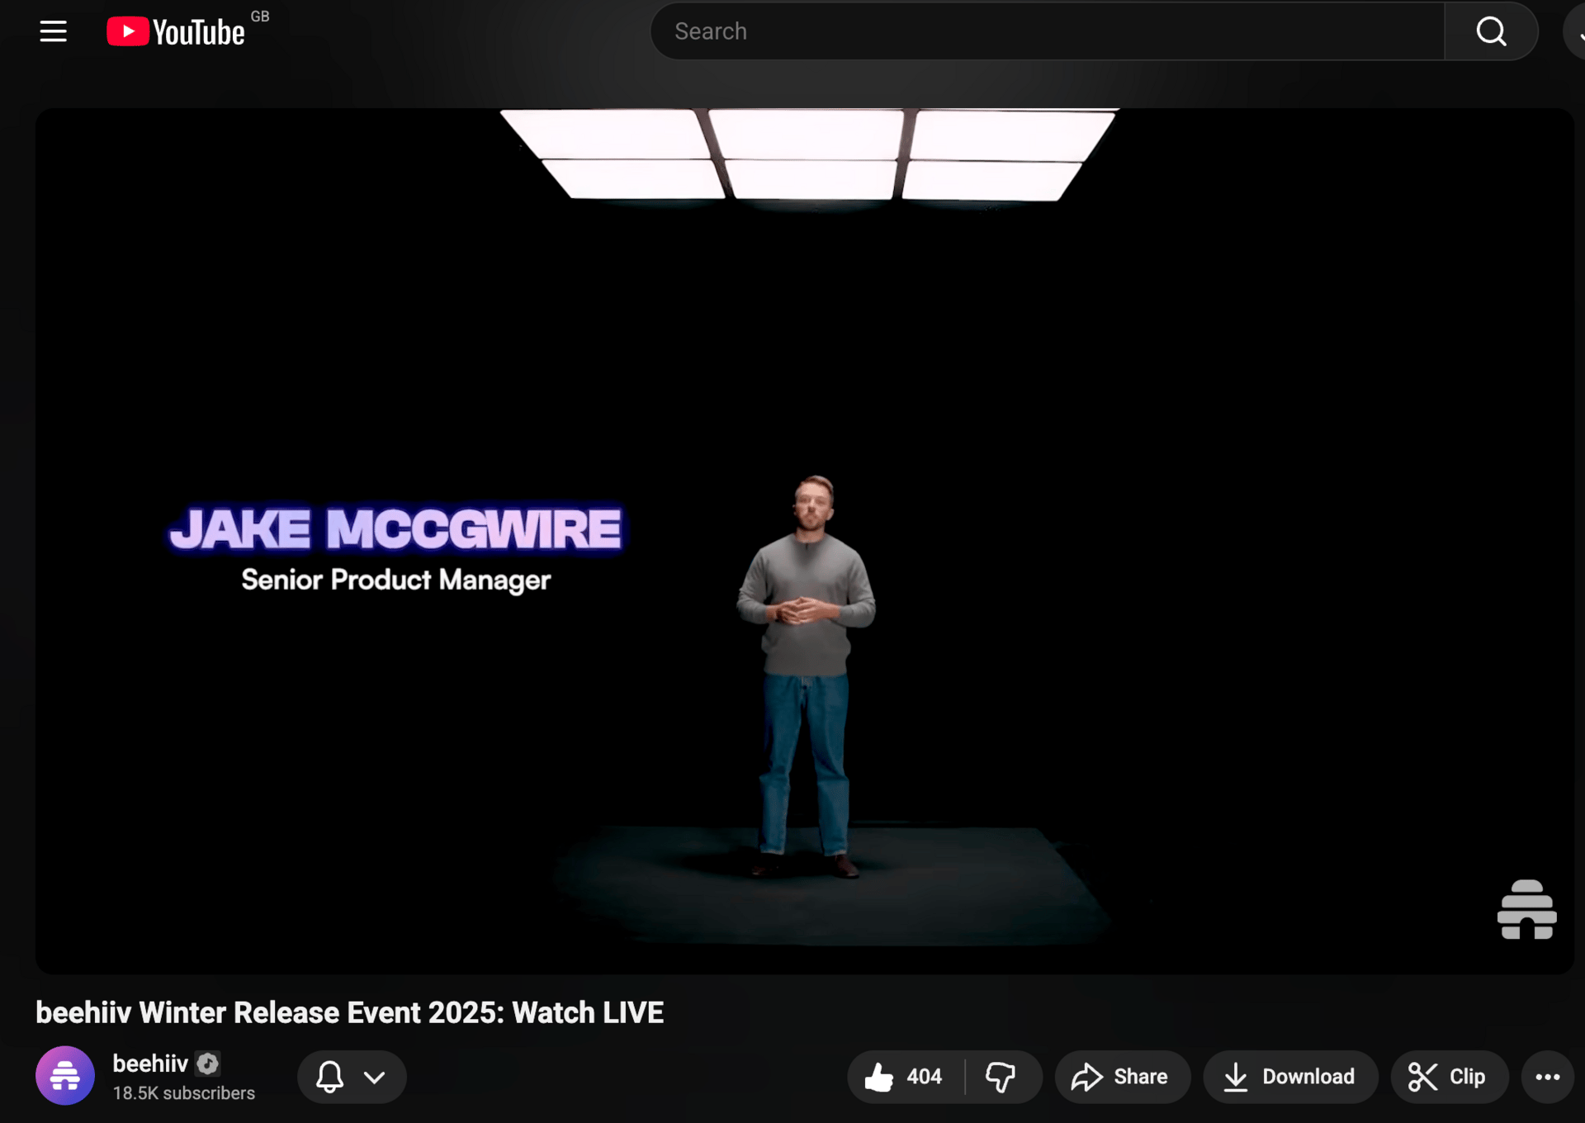Dislike the video with thumbs down

coord(1001,1077)
